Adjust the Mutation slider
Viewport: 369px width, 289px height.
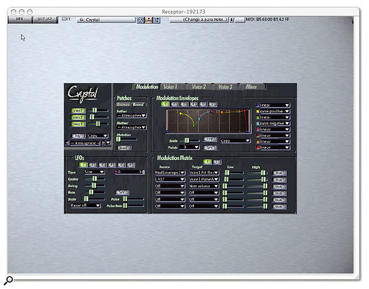tap(127, 139)
